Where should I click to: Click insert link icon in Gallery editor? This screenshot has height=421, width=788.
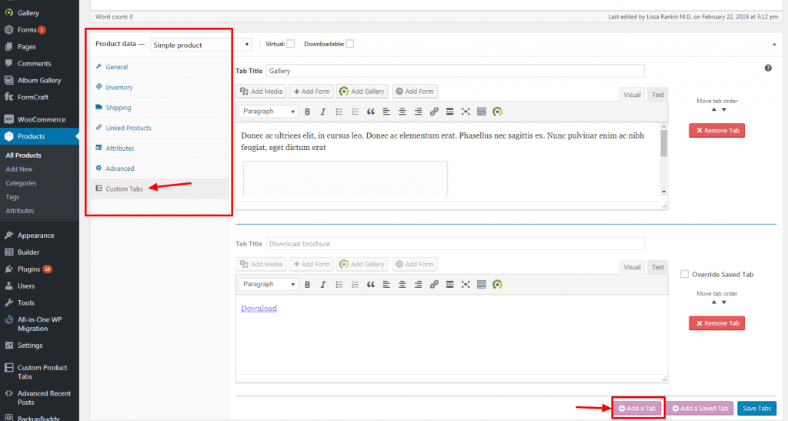coord(434,112)
